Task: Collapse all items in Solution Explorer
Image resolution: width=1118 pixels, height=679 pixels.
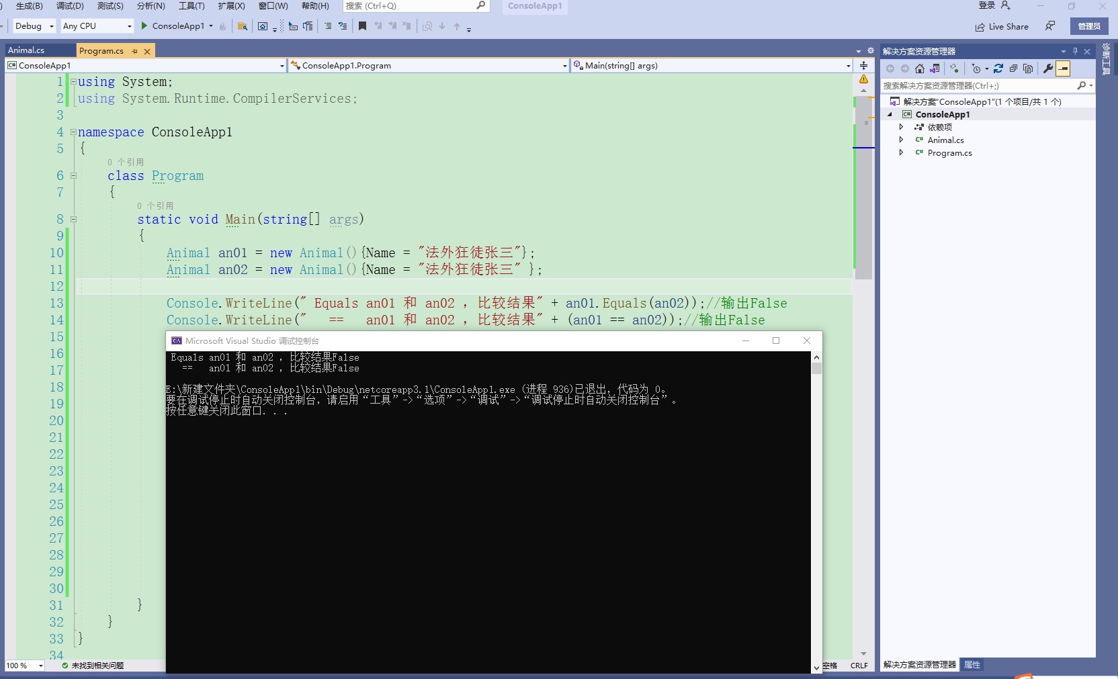Action: click(1013, 69)
